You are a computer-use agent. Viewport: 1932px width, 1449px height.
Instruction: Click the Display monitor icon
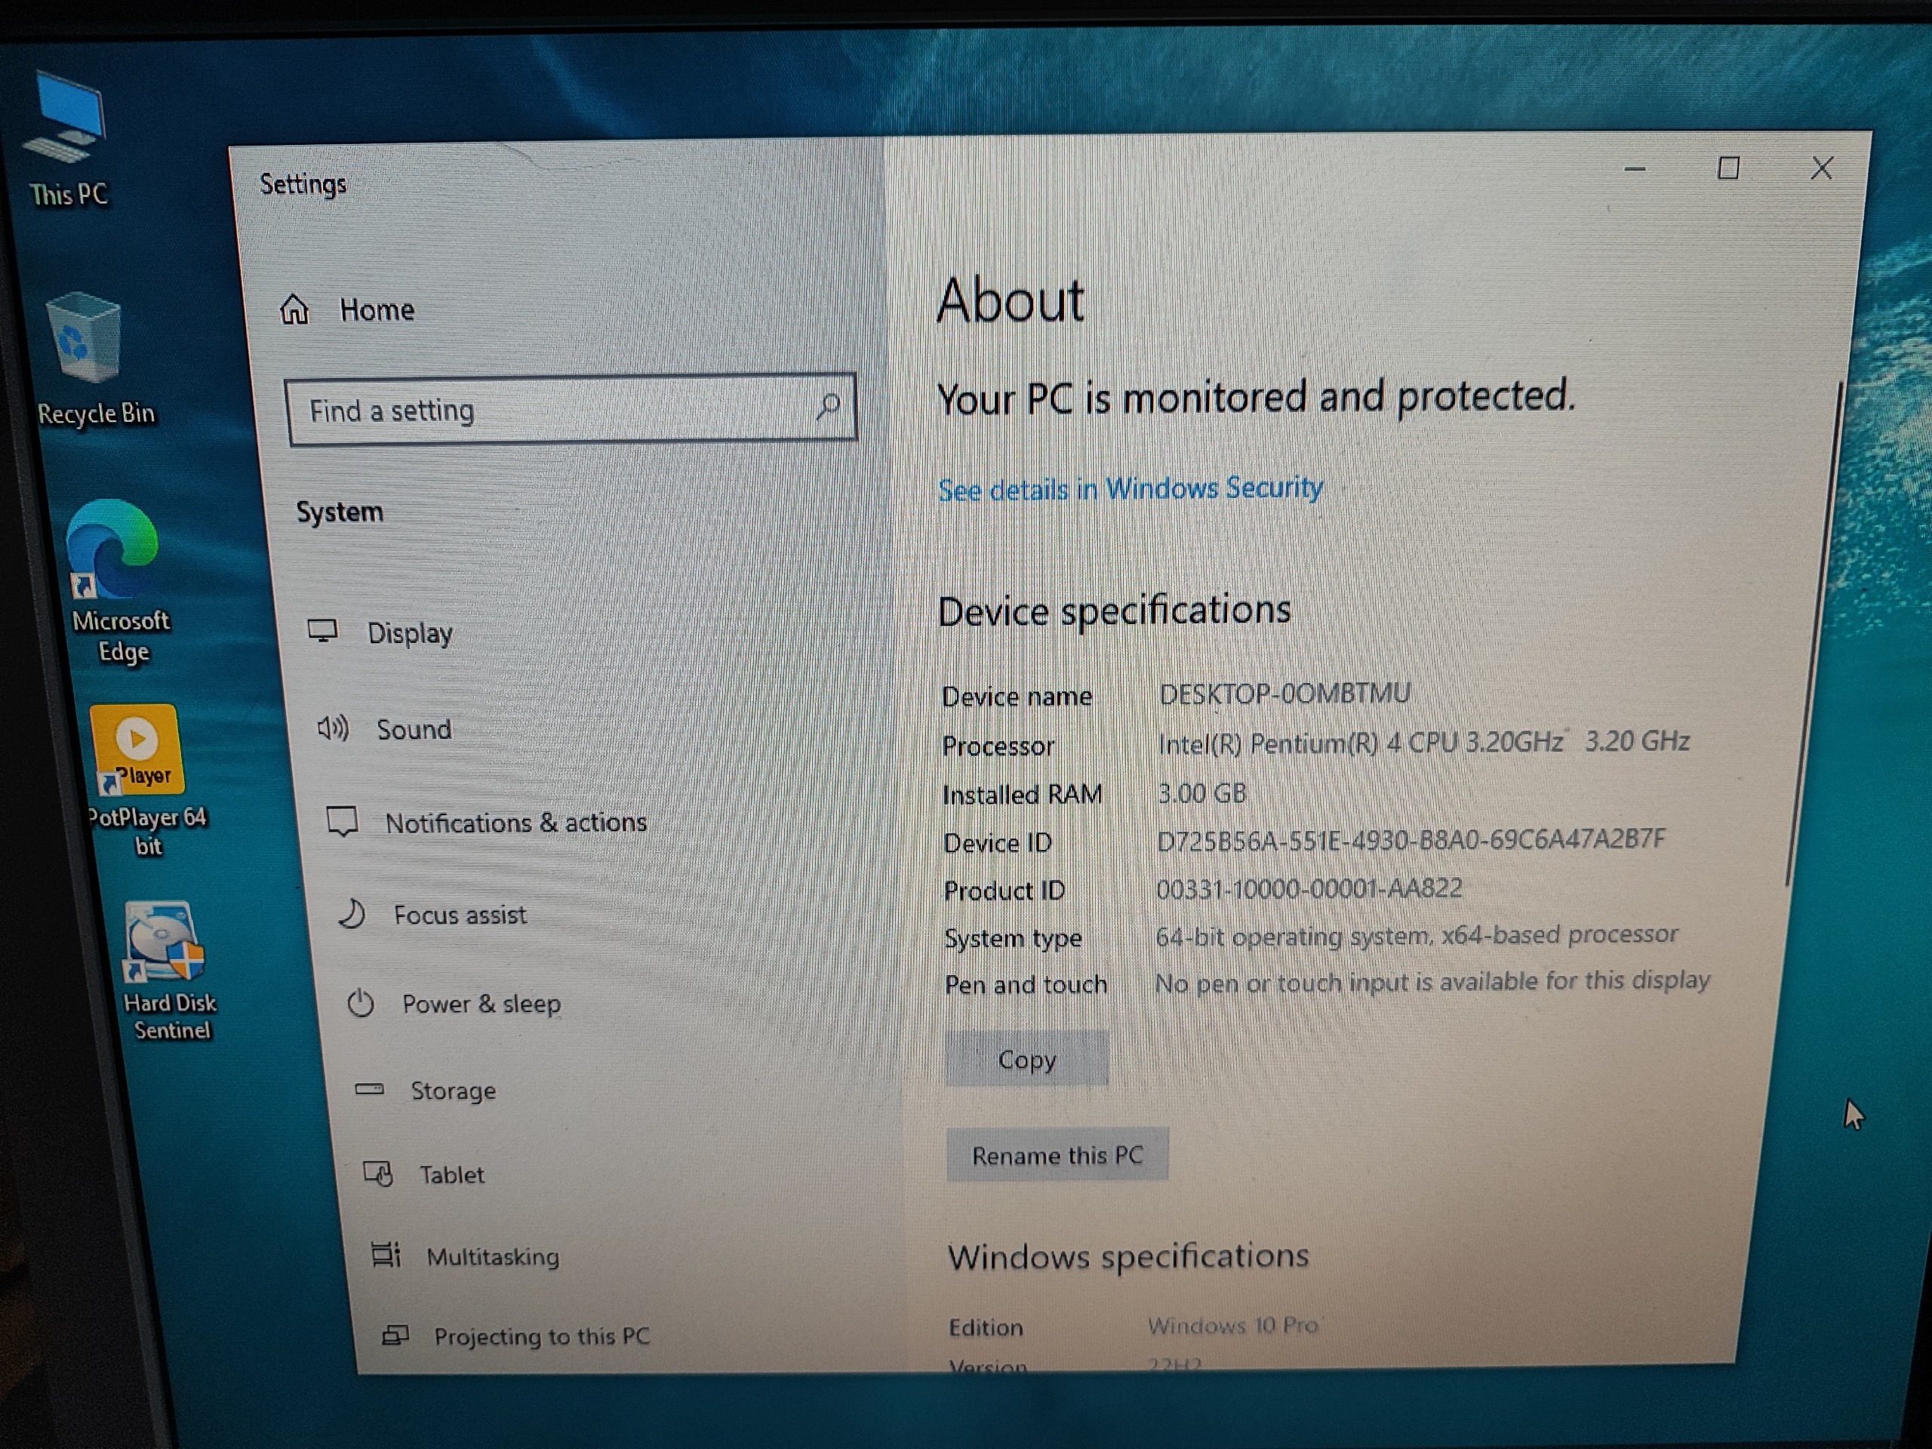click(x=322, y=631)
